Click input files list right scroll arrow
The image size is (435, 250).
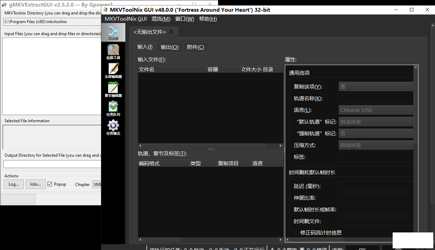(x=281, y=146)
